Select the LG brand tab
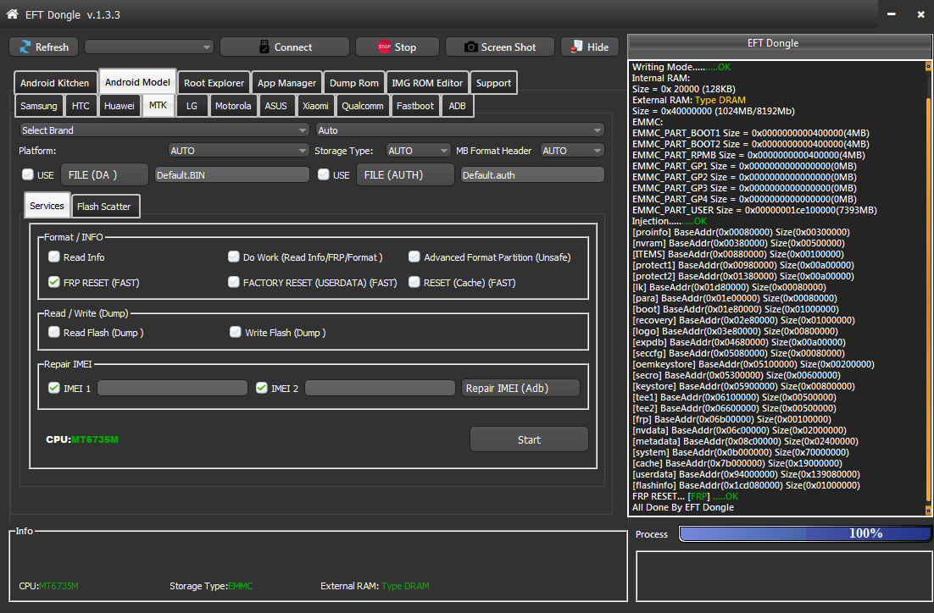 (192, 106)
